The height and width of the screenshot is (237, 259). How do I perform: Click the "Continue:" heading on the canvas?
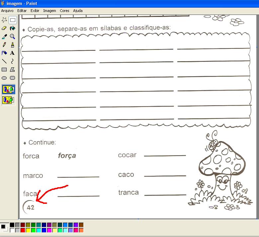tap(42, 142)
